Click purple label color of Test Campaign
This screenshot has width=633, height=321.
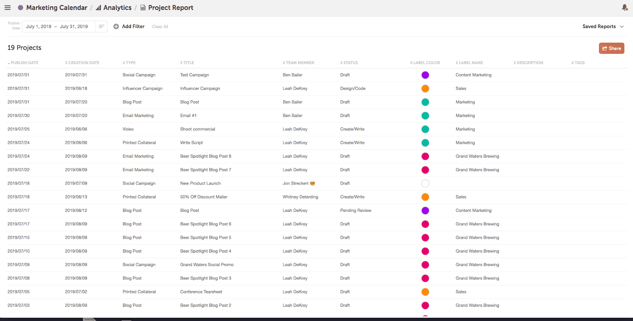[425, 75]
